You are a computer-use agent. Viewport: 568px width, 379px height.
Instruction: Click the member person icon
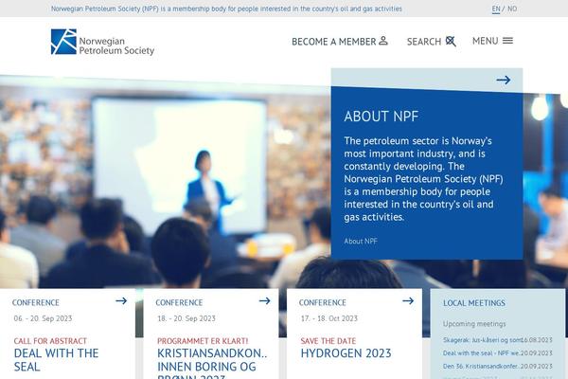point(383,41)
